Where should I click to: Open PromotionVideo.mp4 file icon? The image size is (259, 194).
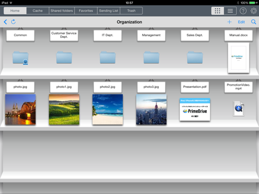pyautogui.click(x=238, y=108)
